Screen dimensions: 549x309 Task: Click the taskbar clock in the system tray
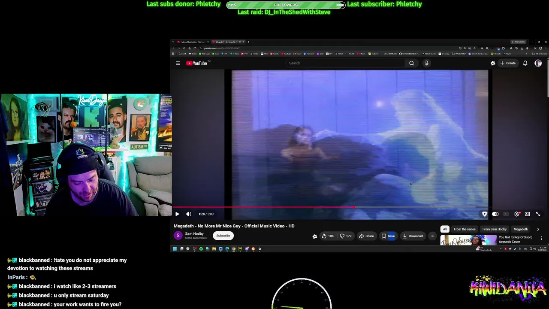click(x=543, y=248)
